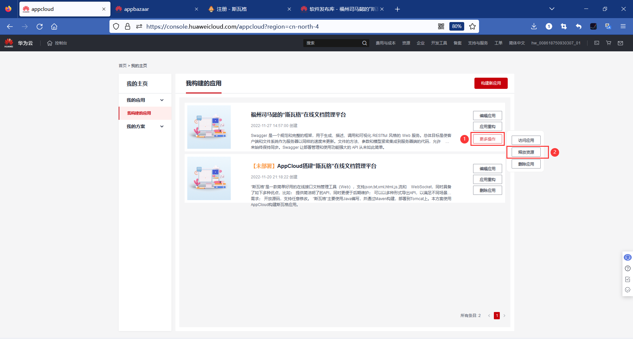Reload the current page

click(40, 27)
